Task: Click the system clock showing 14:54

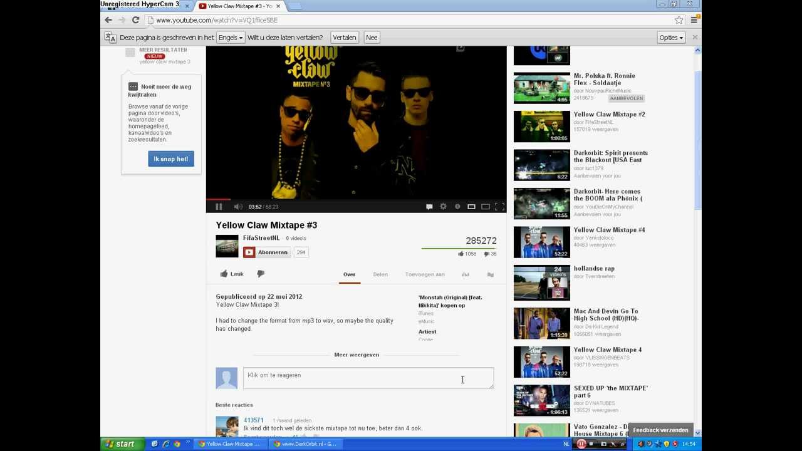Action: tap(689, 444)
